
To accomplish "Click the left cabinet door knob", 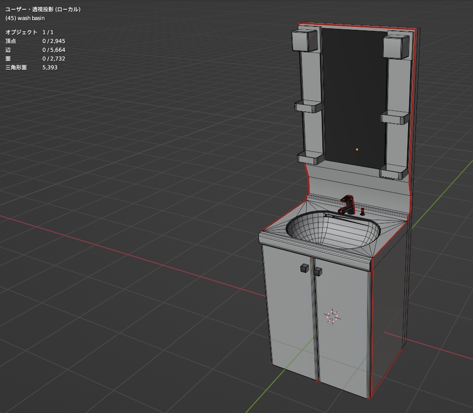I will click(x=304, y=267).
